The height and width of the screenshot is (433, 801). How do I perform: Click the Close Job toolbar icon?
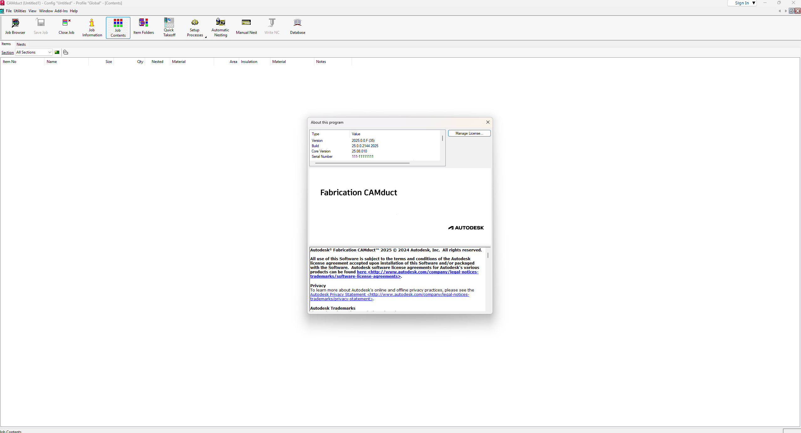(x=66, y=27)
